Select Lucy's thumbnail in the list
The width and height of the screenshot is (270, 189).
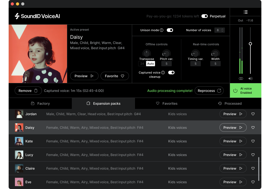pyautogui.click(x=19, y=155)
